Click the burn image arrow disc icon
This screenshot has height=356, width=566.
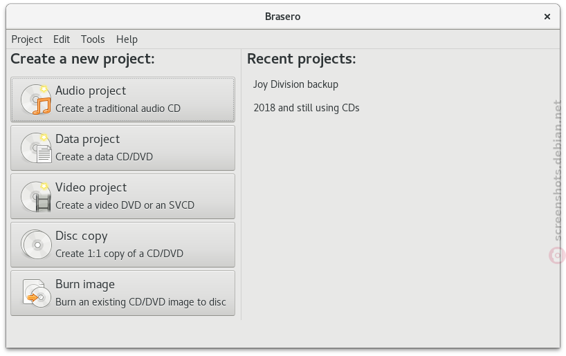(36, 293)
